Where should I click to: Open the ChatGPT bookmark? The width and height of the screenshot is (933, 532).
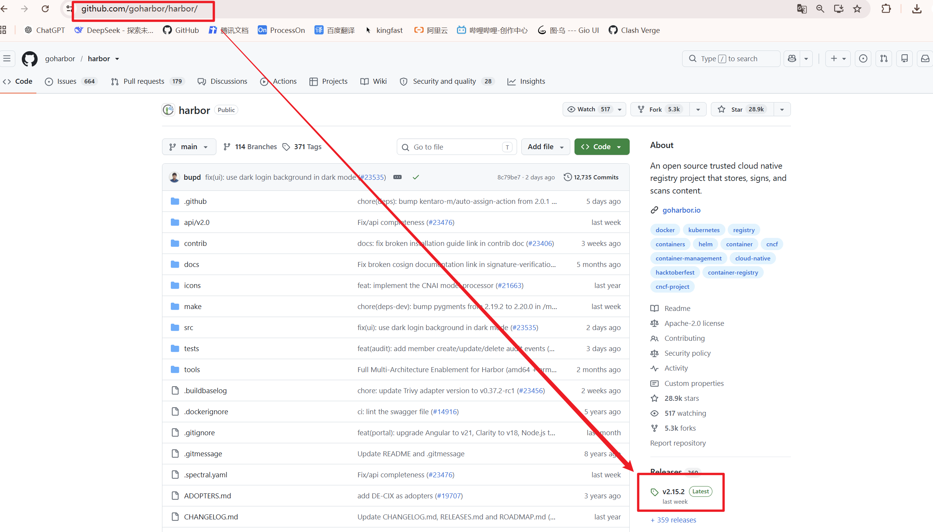click(44, 30)
